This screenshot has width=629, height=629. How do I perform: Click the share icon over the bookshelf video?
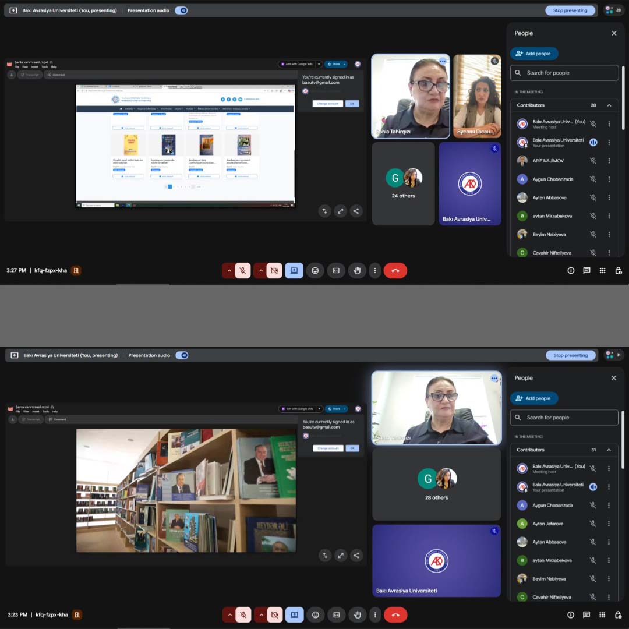[x=356, y=556]
